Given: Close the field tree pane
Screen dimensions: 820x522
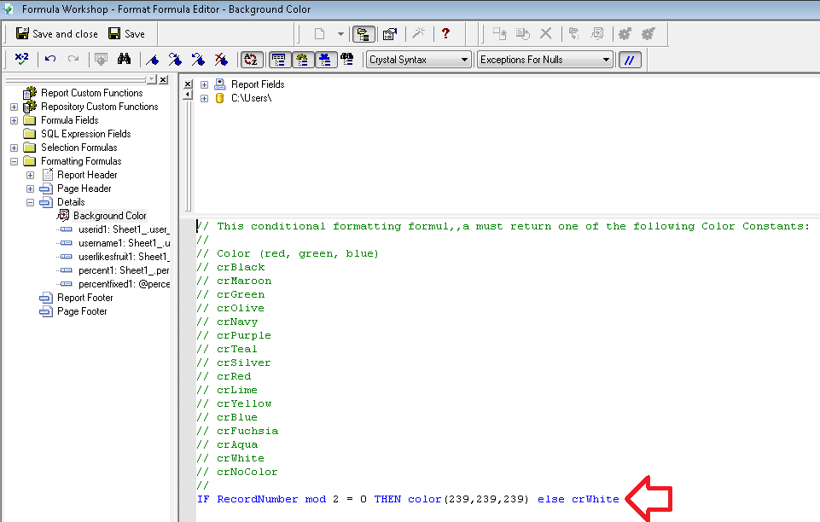Looking at the screenshot, I should point(189,84).
